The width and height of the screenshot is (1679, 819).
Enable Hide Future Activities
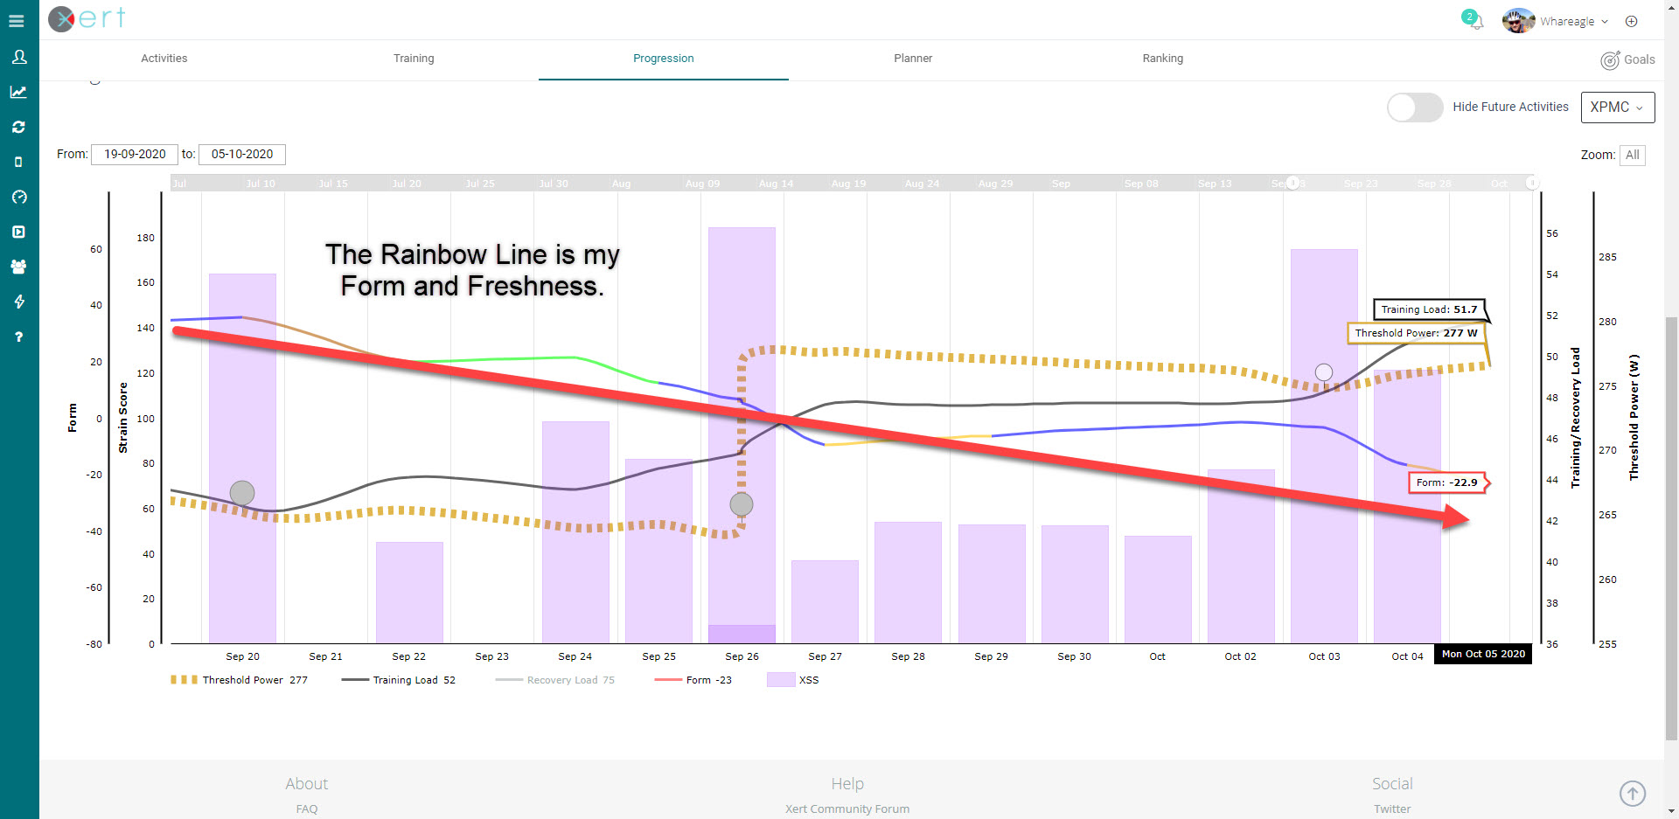tap(1414, 107)
